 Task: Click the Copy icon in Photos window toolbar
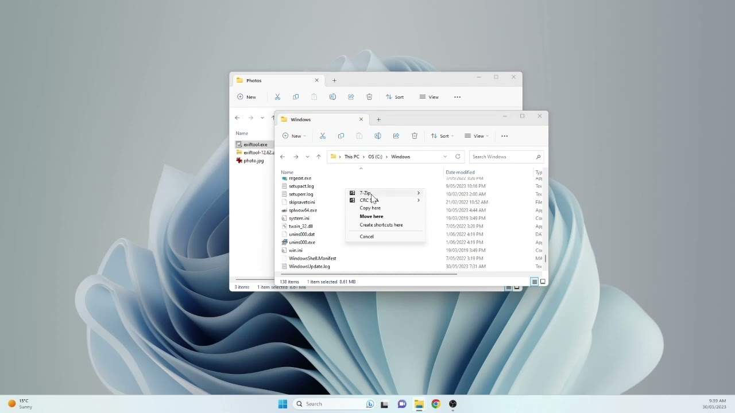[296, 97]
